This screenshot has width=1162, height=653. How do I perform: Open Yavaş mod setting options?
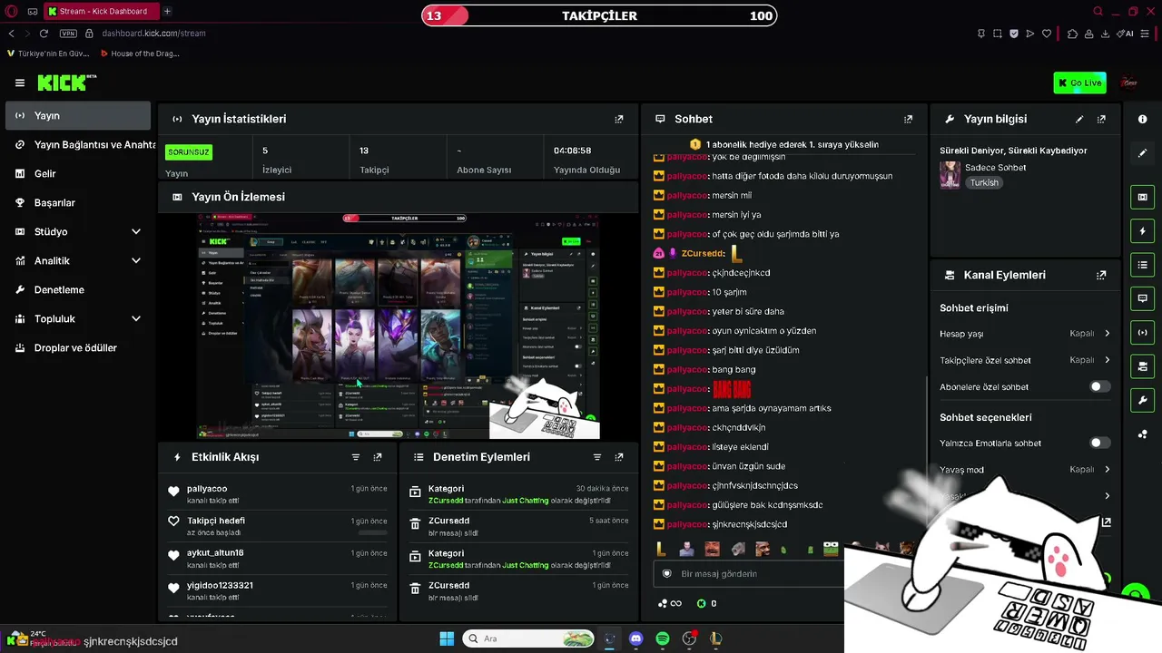1025,470
